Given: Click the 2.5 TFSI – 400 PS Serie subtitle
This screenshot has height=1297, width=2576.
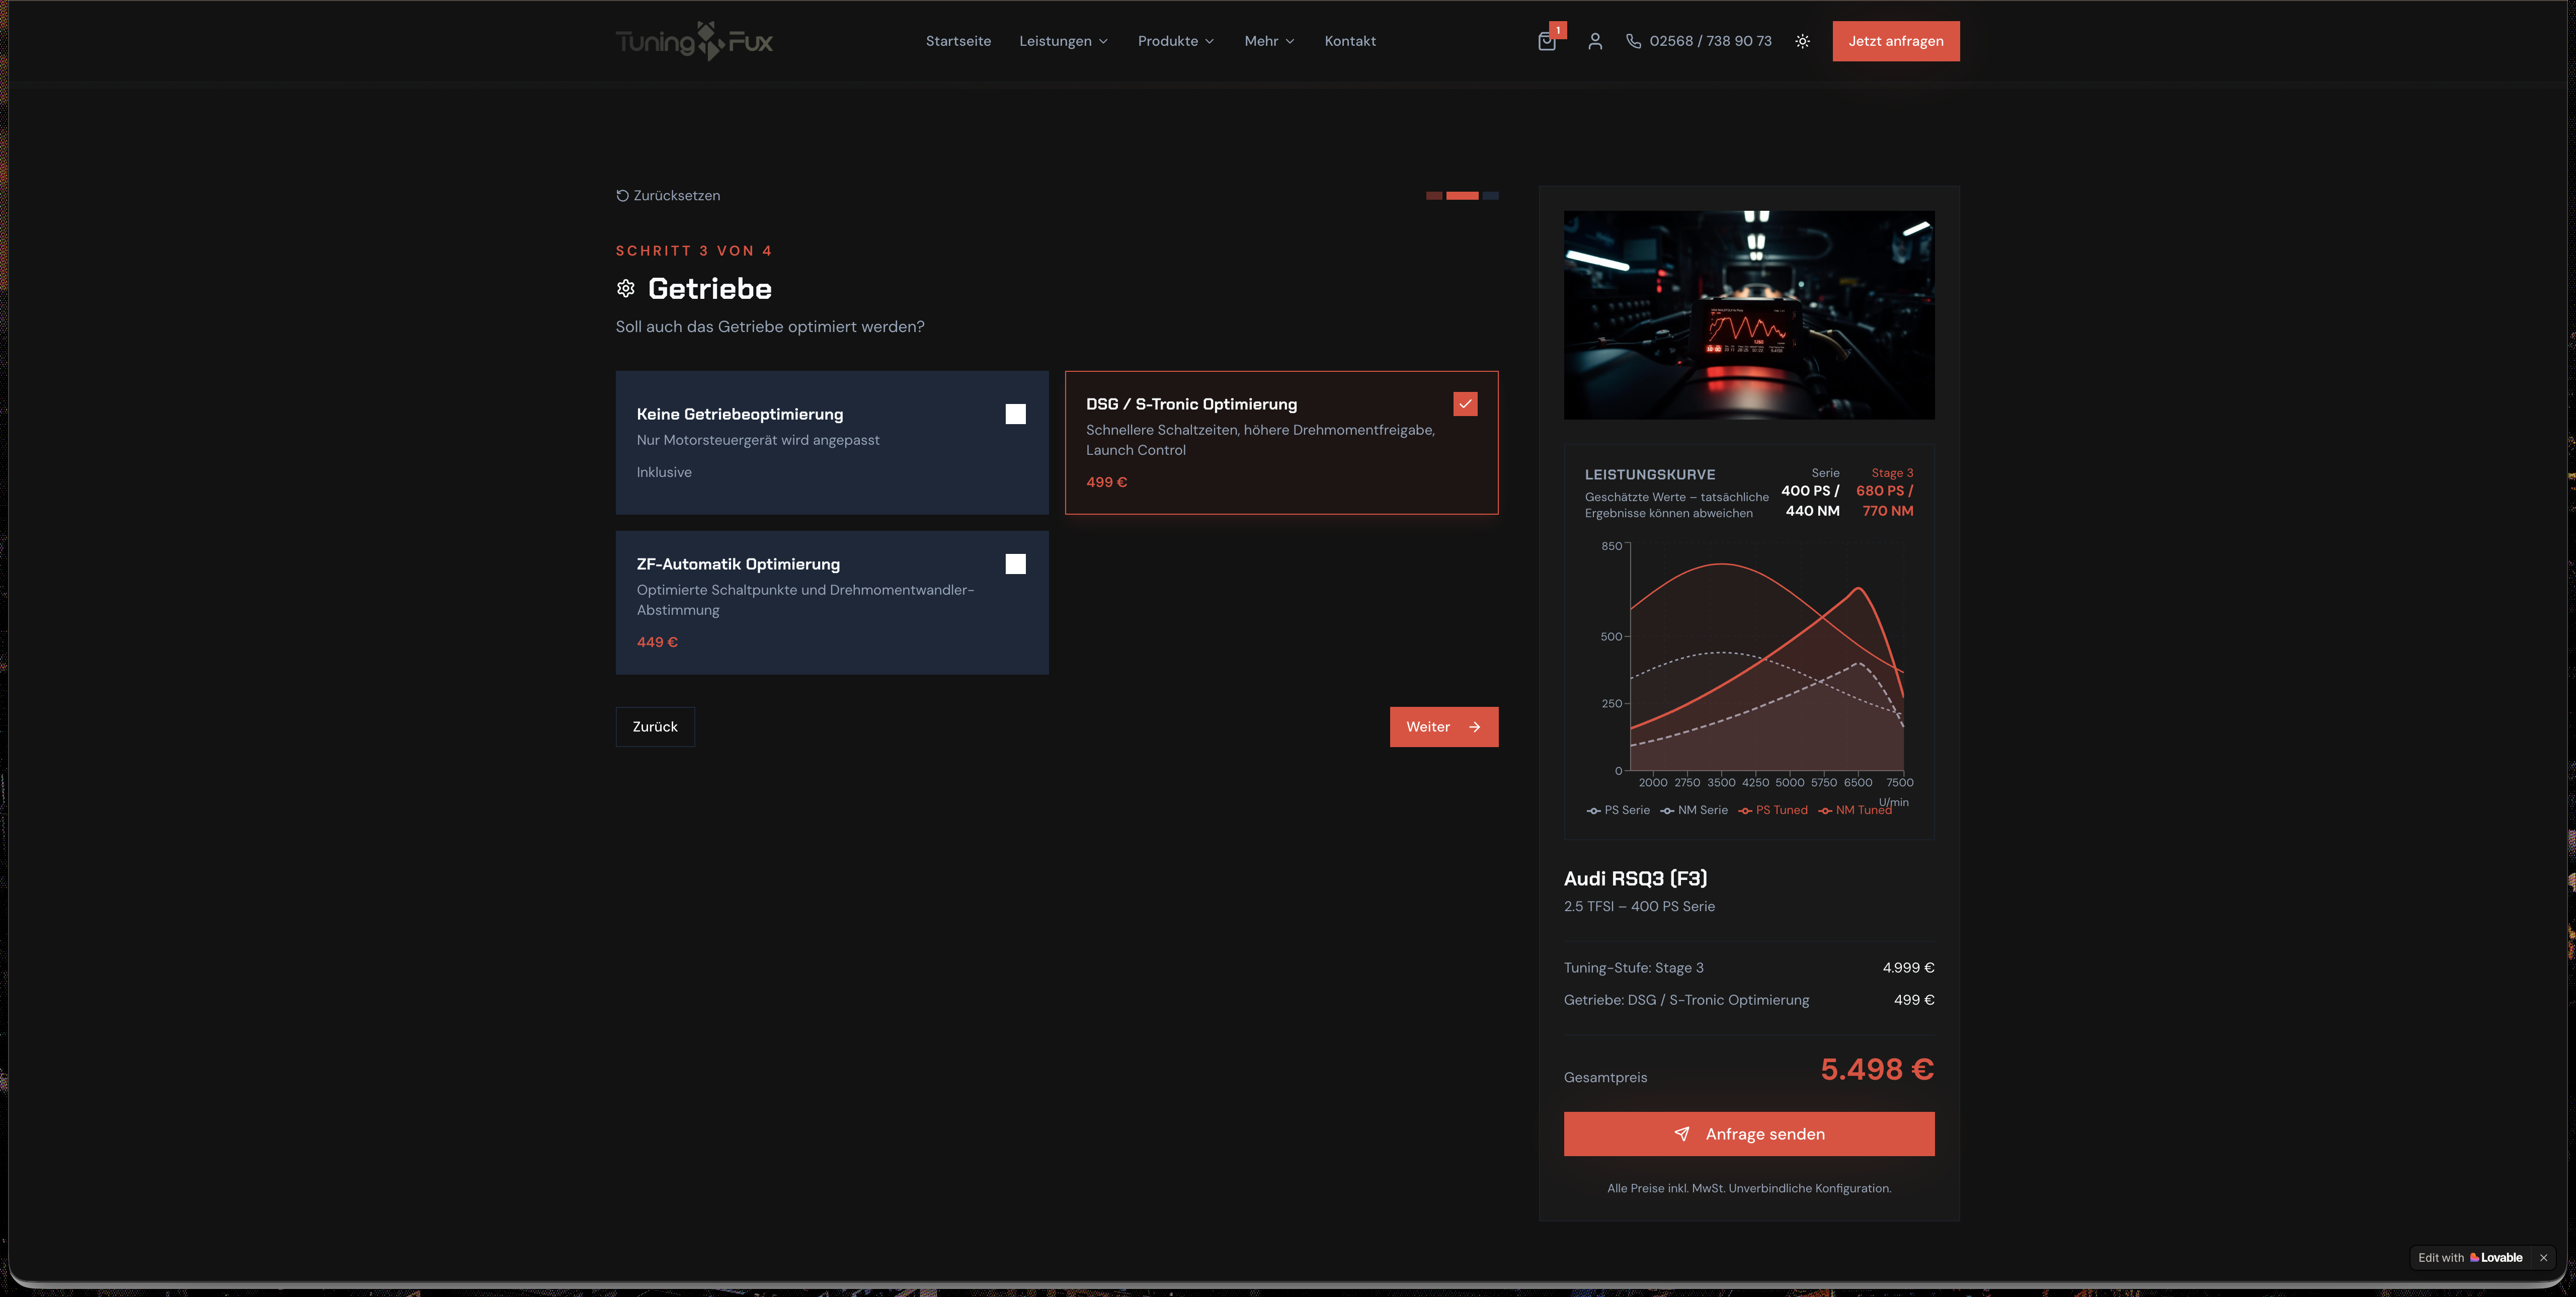Looking at the screenshot, I should click(1639, 906).
